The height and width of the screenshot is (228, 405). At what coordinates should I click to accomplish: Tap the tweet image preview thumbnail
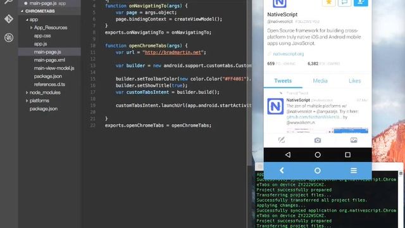tap(327, 130)
